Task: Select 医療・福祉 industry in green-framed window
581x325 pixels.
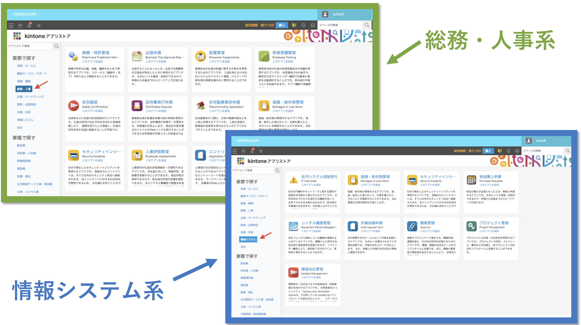Action: point(24,176)
